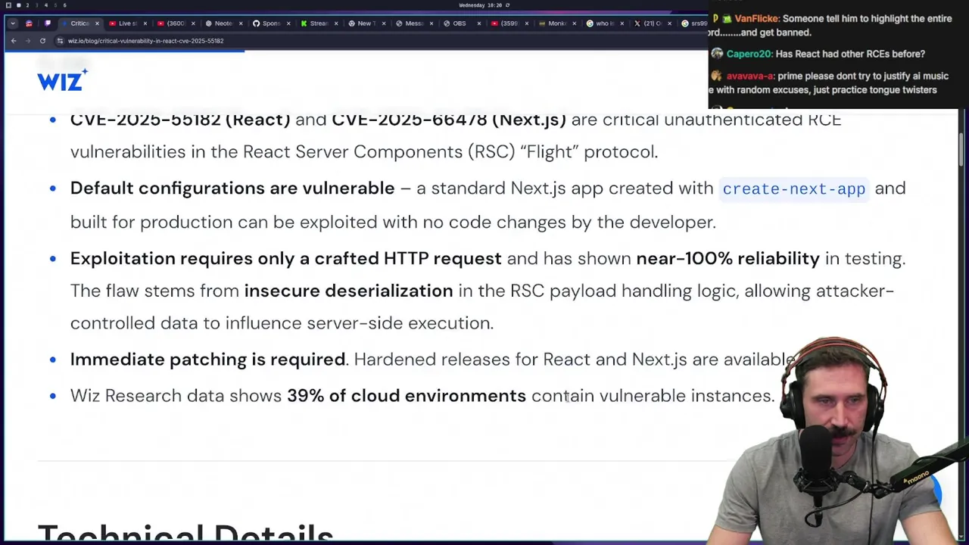Close the 'New T' tab
The height and width of the screenshot is (545, 969).
pyautogui.click(x=383, y=23)
